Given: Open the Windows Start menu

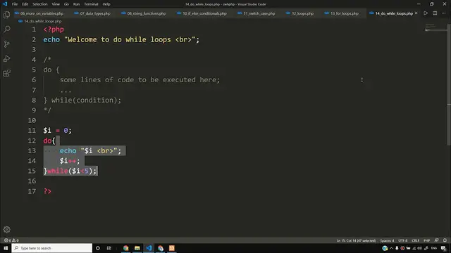Looking at the screenshot, I should (6, 248).
